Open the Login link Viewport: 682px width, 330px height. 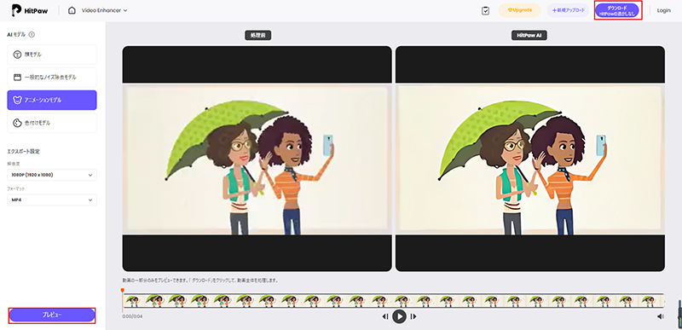pyautogui.click(x=664, y=10)
